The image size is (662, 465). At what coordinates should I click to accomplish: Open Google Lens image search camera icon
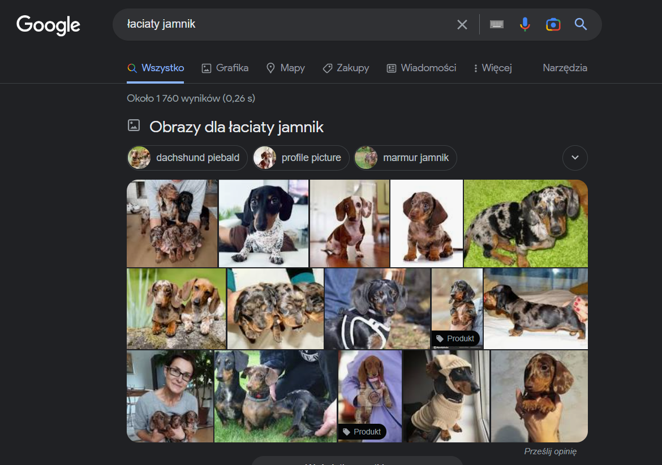(x=553, y=24)
